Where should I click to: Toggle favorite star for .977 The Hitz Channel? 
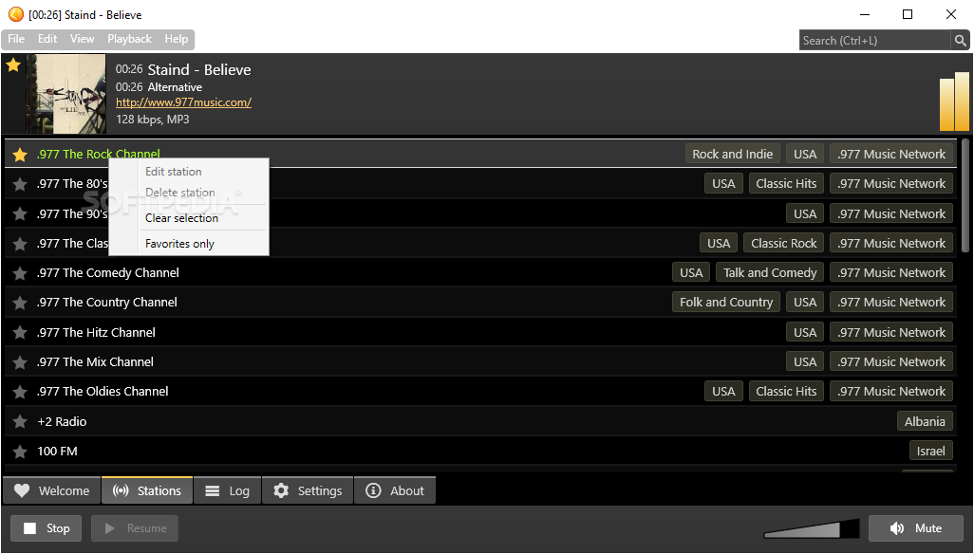20,333
